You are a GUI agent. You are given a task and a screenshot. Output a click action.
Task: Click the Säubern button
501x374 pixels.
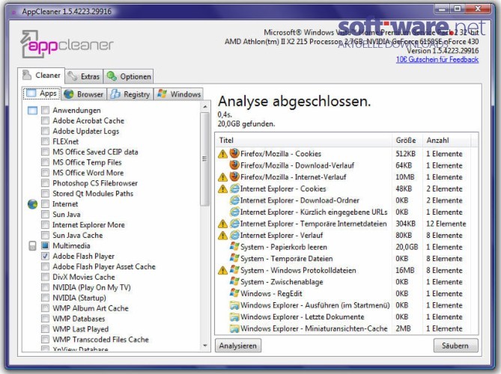(455, 346)
